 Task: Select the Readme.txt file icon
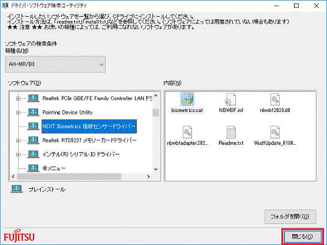pyautogui.click(x=231, y=132)
